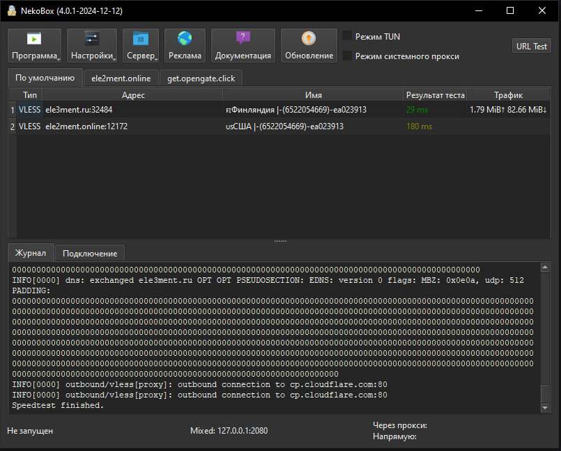Screen dimensions: 561x451
Task: Click the 1.79 MiB traffic cell
Action: click(508, 110)
